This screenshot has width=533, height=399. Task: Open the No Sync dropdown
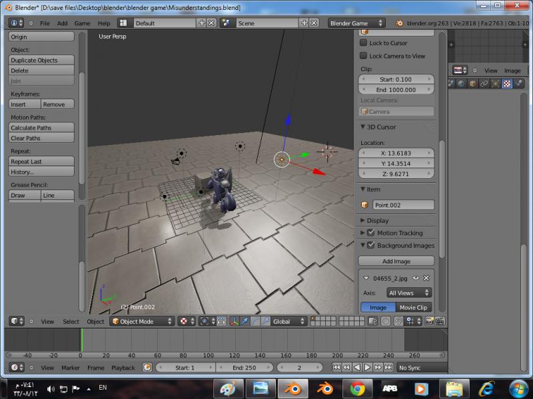(422, 368)
